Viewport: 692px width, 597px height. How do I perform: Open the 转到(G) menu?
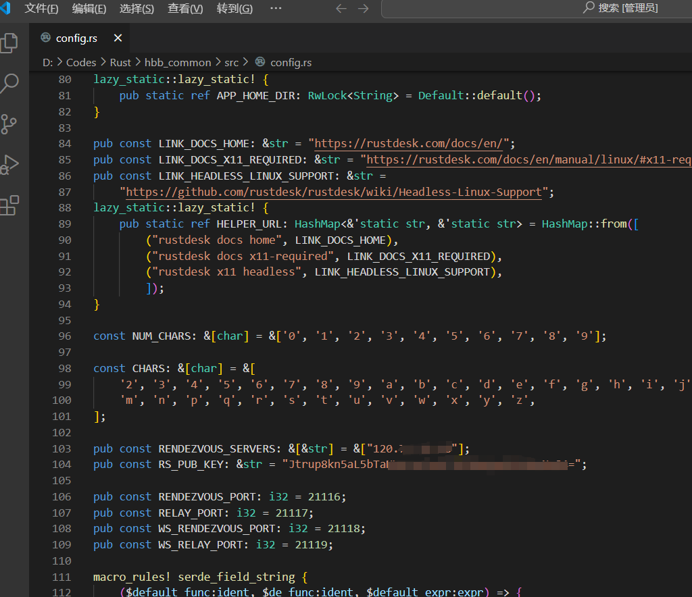point(234,8)
